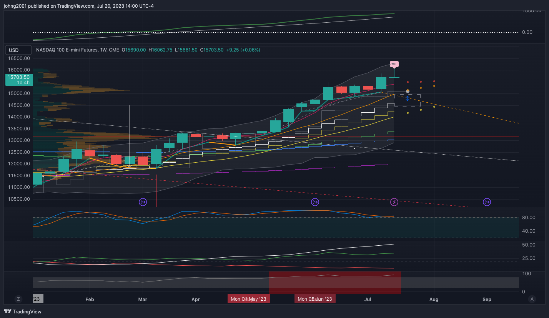The width and height of the screenshot is (549, 318).
Task: Click the dashed gray forecast box after last candle
Action: pyautogui.click(x=408, y=100)
